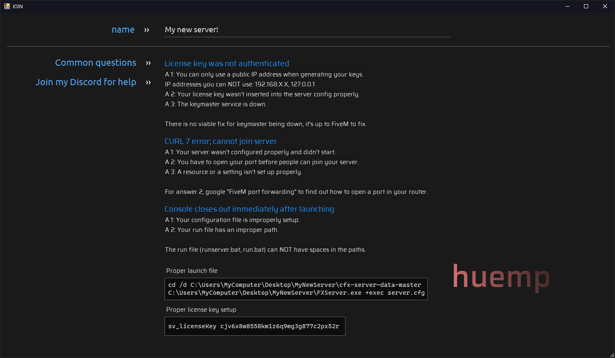Select the Proper launch file code box
This screenshot has height=358, width=615.
tap(296, 289)
